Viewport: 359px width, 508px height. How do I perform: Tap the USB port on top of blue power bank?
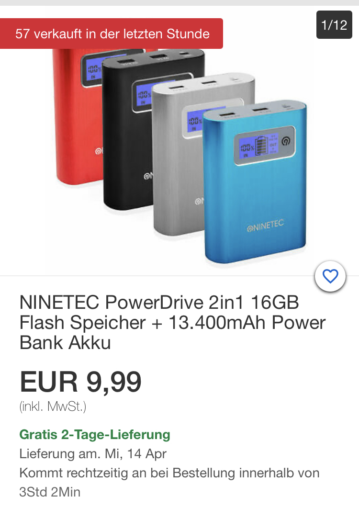click(226, 115)
